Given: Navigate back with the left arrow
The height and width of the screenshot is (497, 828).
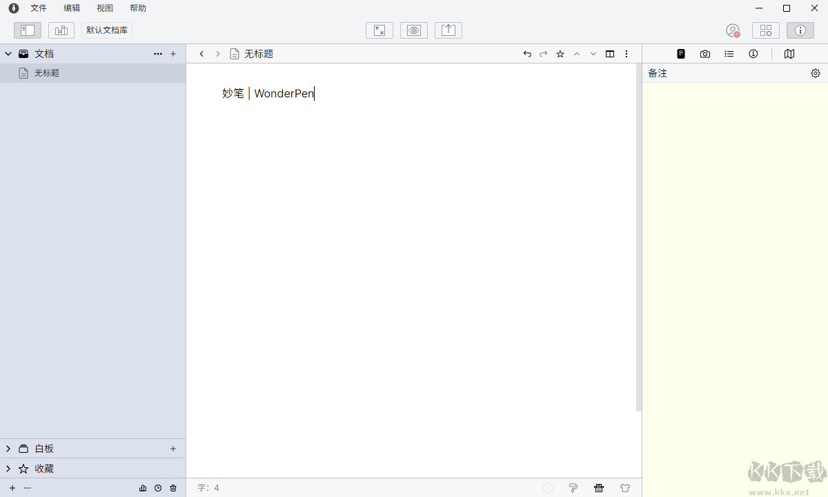Looking at the screenshot, I should (x=201, y=54).
